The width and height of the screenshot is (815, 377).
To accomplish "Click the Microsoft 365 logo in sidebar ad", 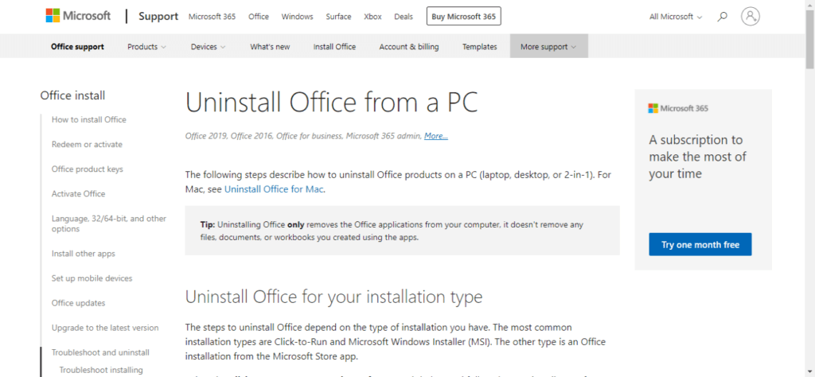I will click(x=678, y=108).
